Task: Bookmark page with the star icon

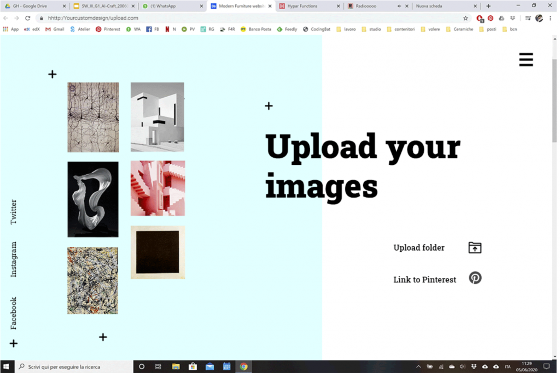Action: (465, 18)
